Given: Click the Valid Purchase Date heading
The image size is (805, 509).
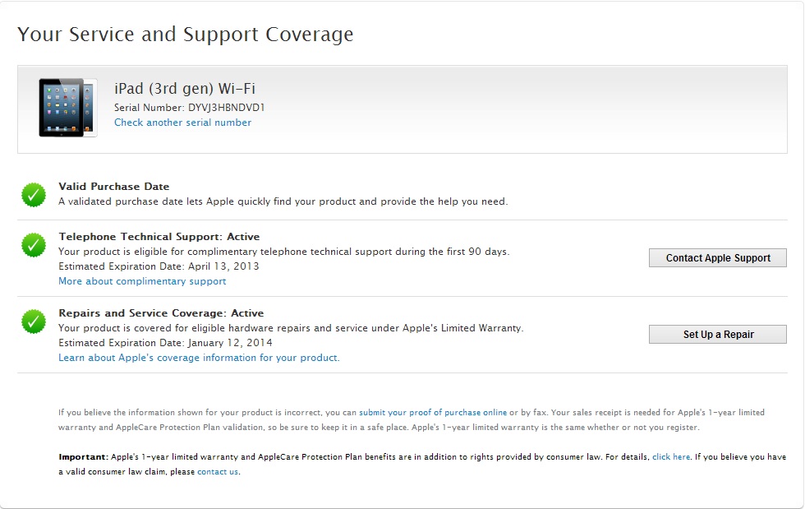Looking at the screenshot, I should tap(114, 187).
